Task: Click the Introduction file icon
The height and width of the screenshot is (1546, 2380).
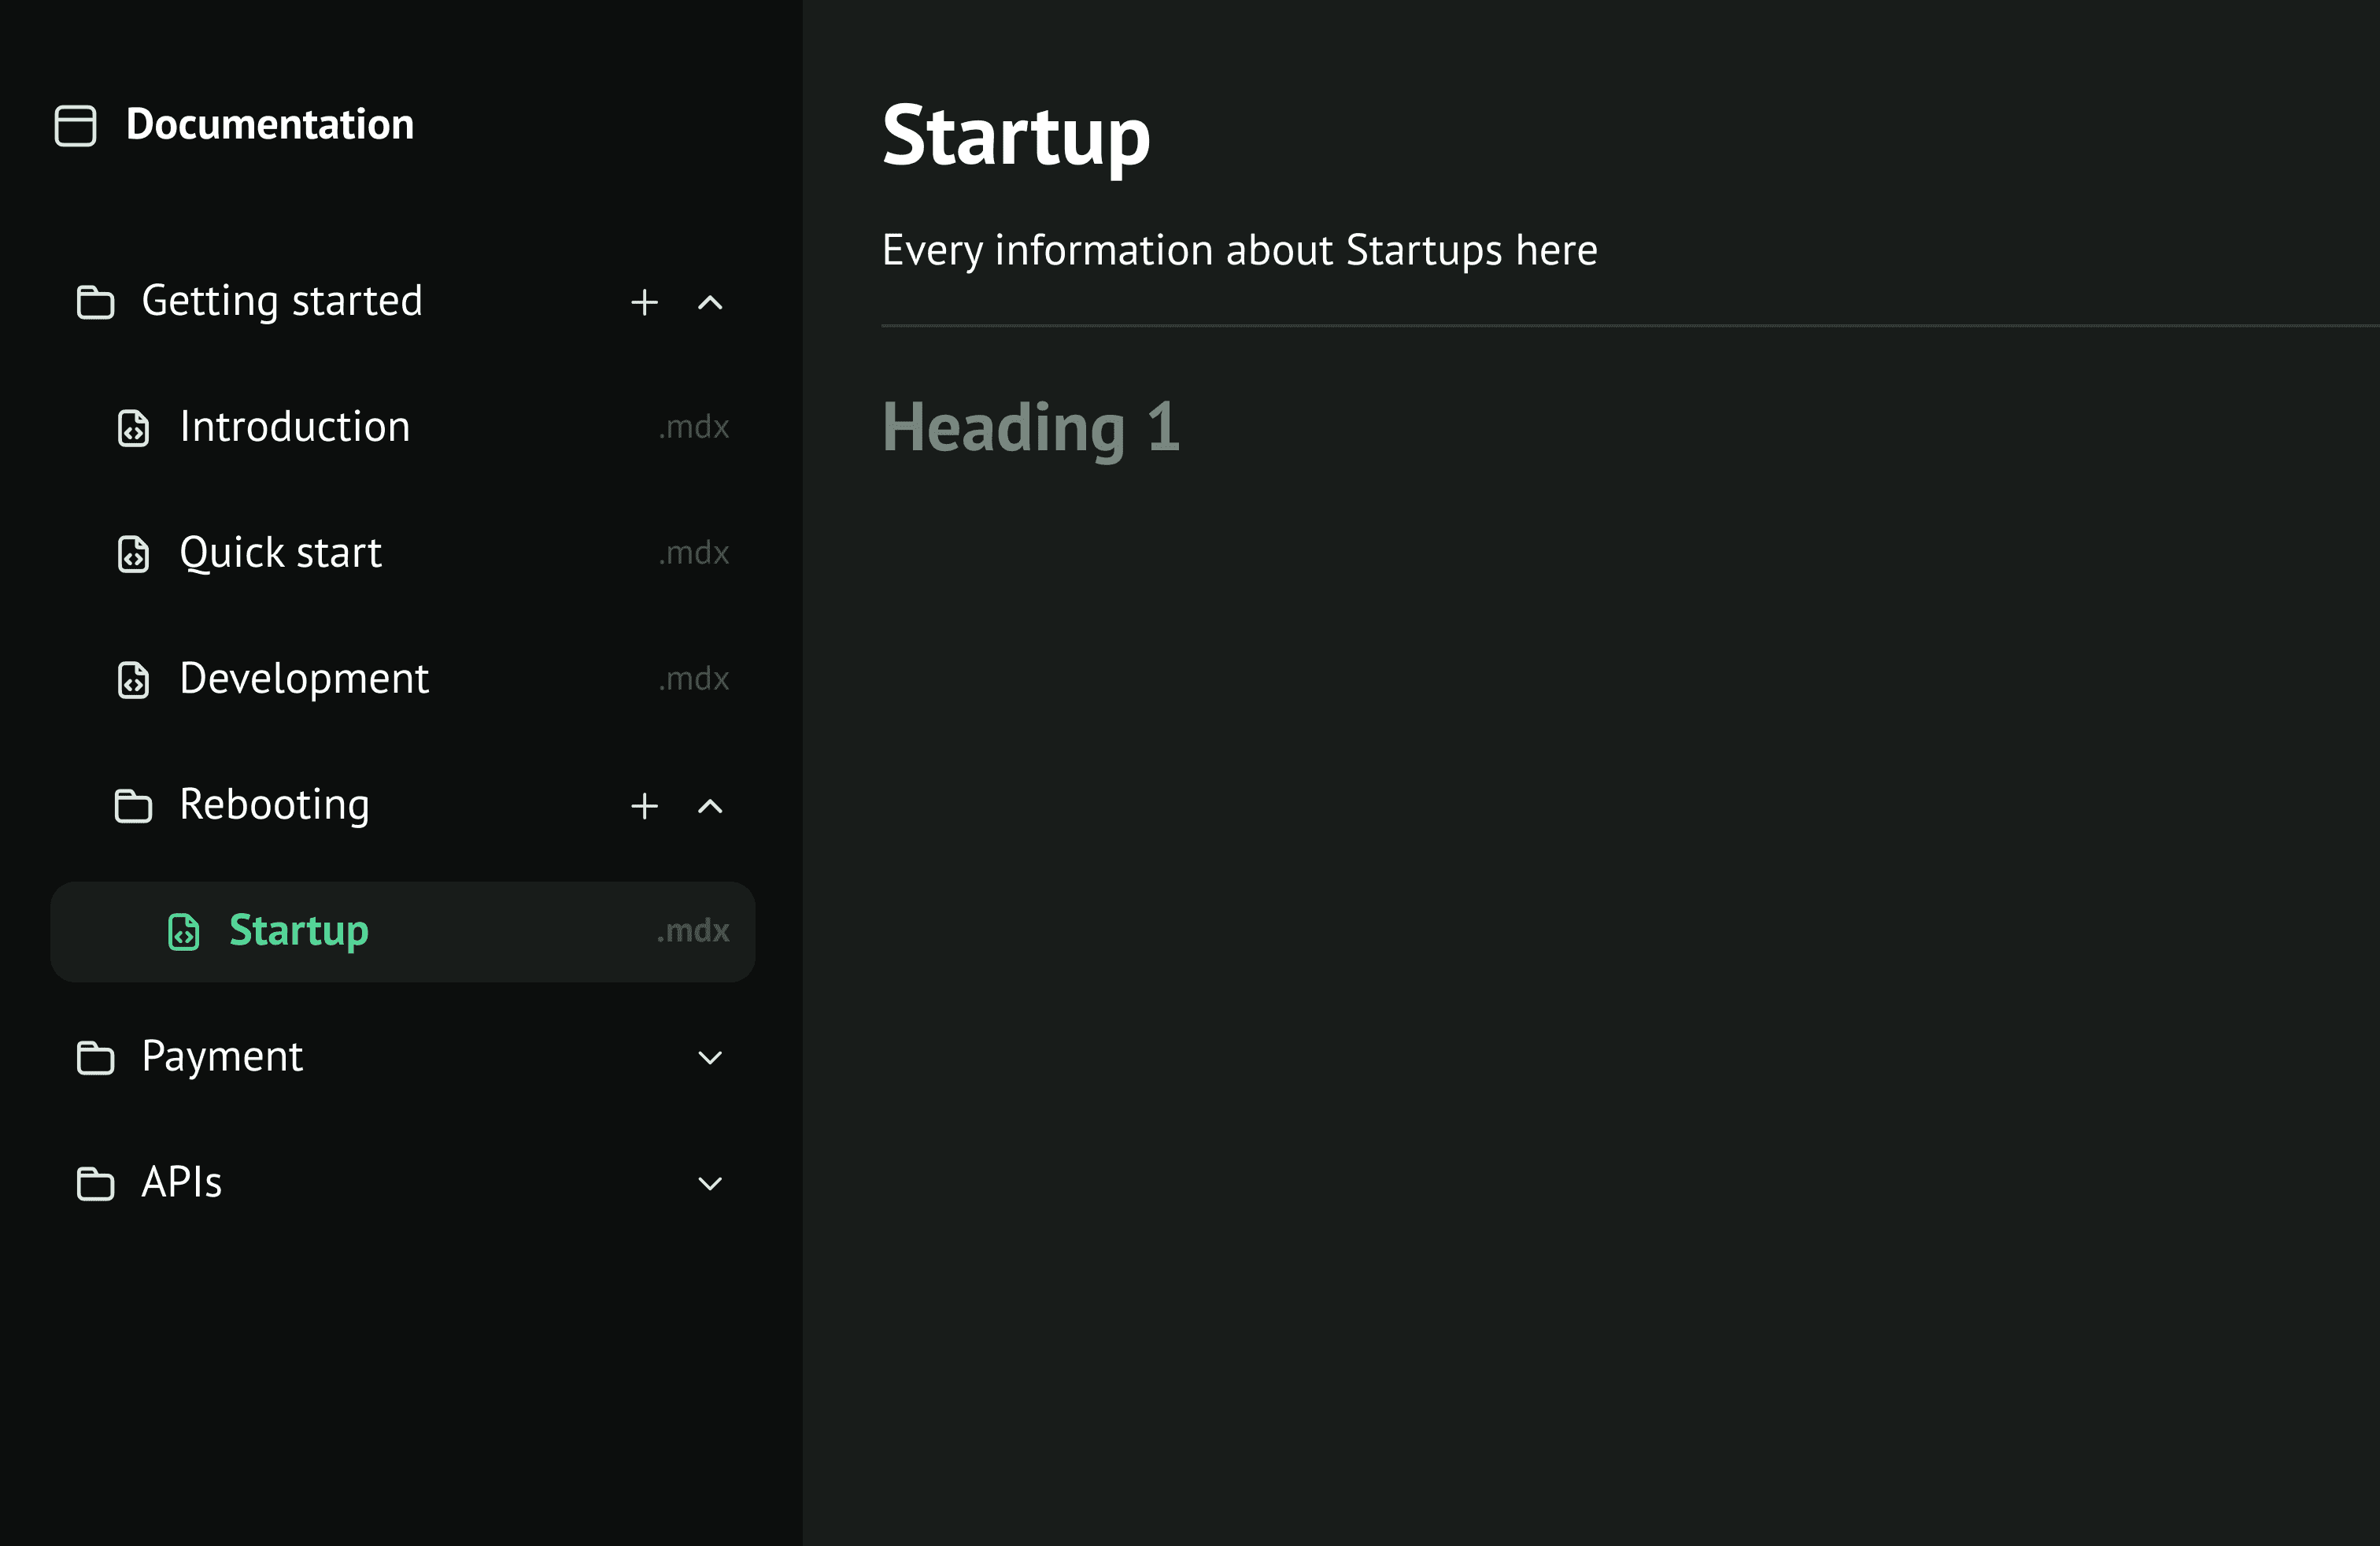Action: pos(134,428)
